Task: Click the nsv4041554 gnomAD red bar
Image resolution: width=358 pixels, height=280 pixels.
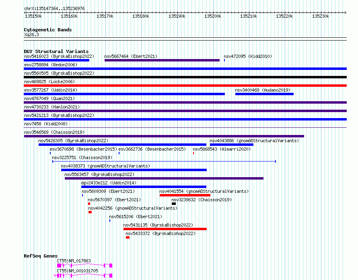Action: (x=185, y=195)
